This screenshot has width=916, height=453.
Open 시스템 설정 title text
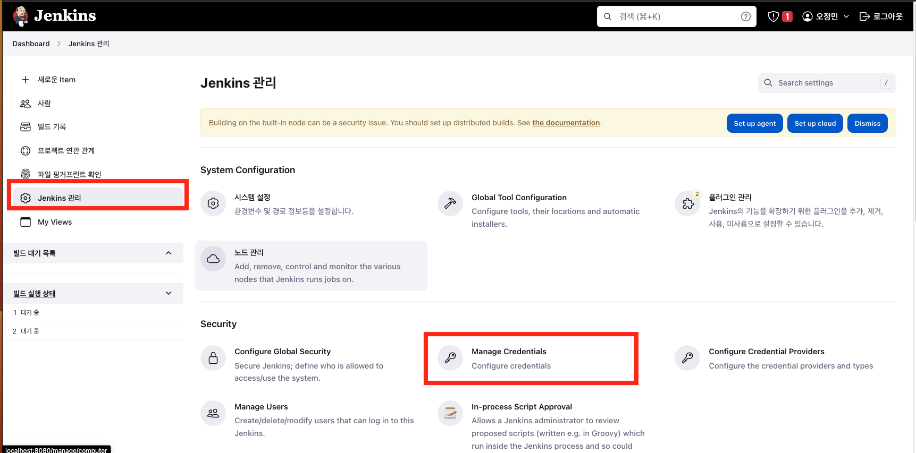point(253,197)
